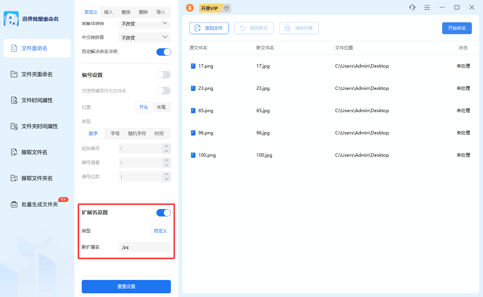Click the customer service headset icon

(x=412, y=7)
